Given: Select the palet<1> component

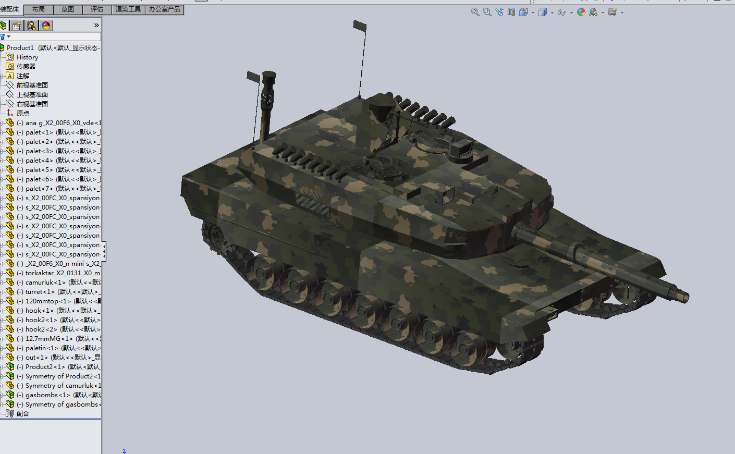Looking at the screenshot, I should point(53,132).
